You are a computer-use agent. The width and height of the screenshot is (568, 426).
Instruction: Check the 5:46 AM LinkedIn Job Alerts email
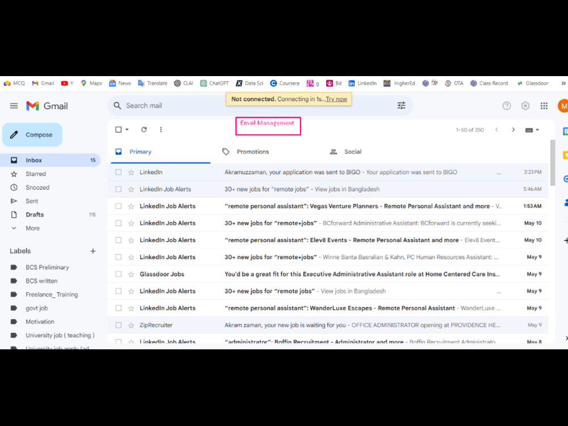[119, 190]
